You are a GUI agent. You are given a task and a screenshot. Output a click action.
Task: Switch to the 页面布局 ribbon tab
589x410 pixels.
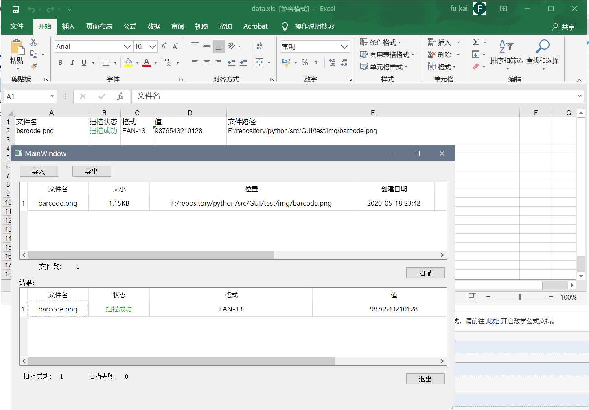[99, 26]
